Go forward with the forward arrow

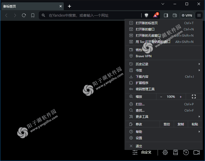(x=15, y=15)
